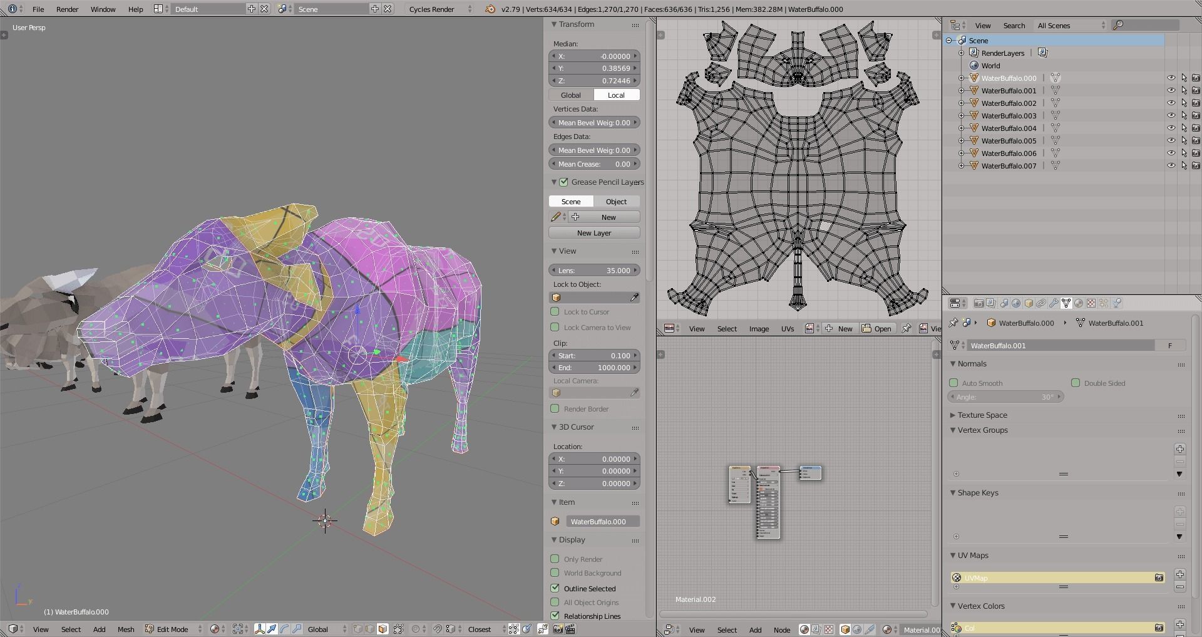Image resolution: width=1202 pixels, height=637 pixels.
Task: Open the Scene properties tab icon
Action: tap(1004, 303)
